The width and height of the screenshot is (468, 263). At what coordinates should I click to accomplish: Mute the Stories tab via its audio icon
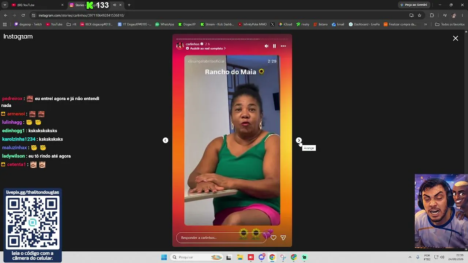114,5
